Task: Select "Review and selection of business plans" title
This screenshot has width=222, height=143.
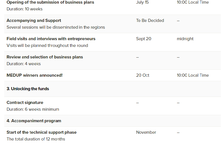Action: coord(45,57)
